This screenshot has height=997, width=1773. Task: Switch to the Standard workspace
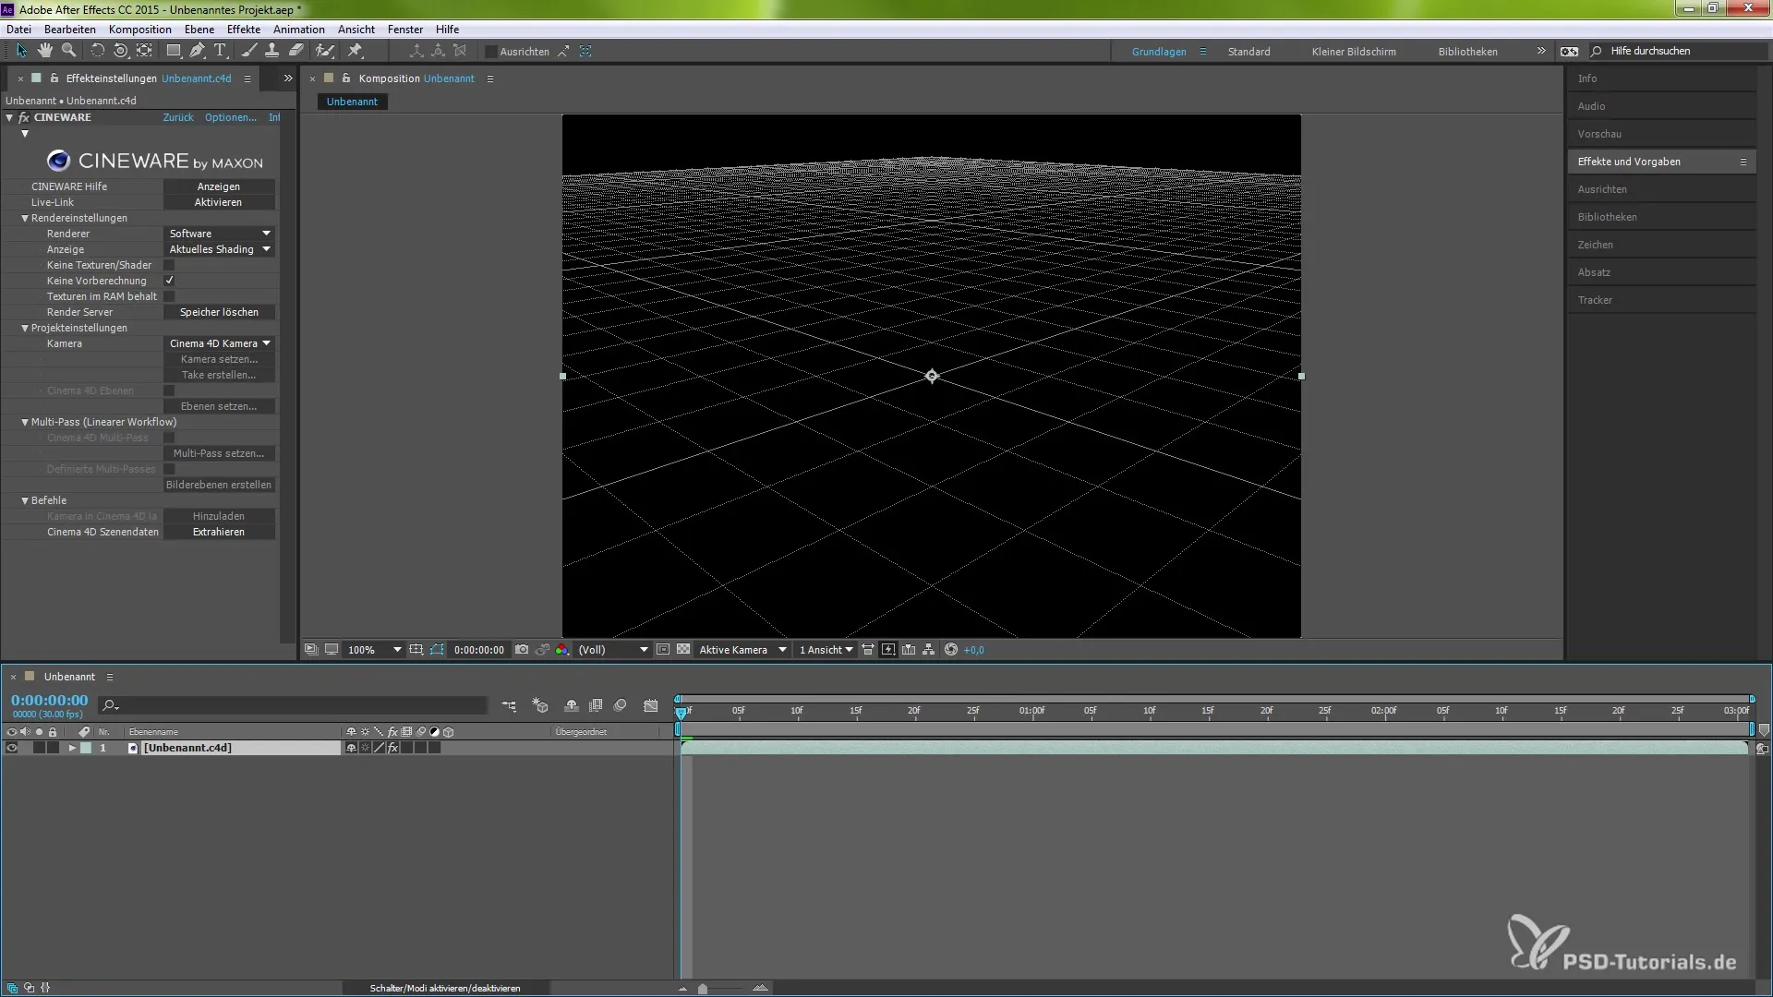[x=1248, y=52]
